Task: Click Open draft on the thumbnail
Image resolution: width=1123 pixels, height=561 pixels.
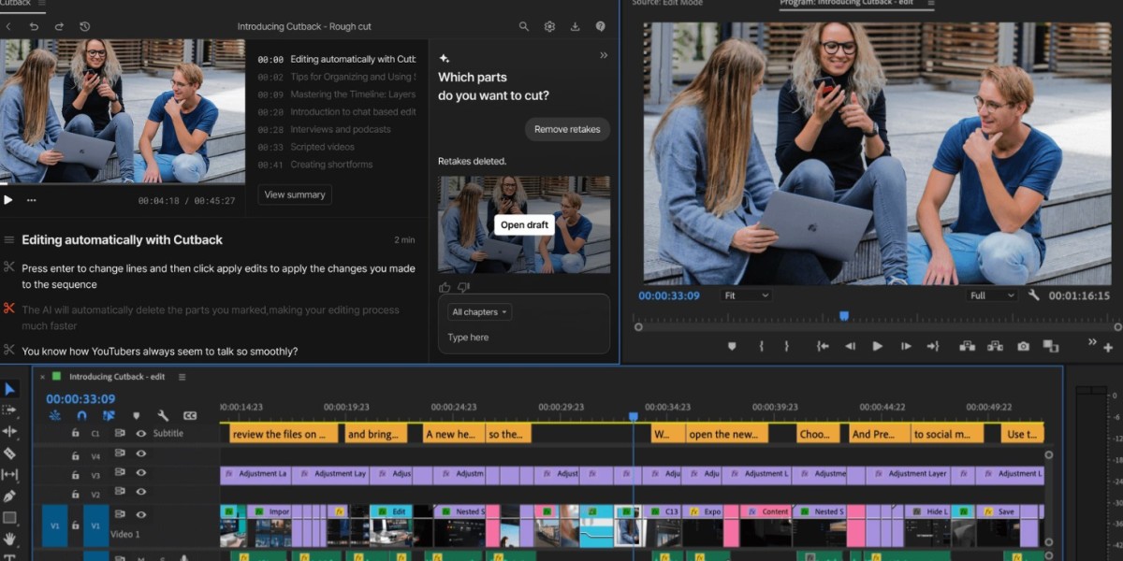Action: [x=524, y=224]
